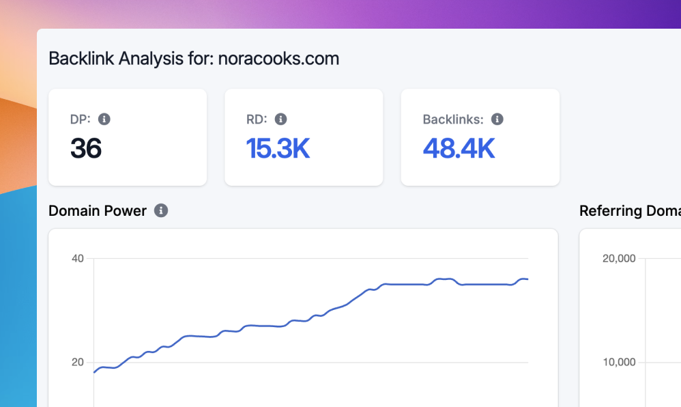Click the "Backlink Analysis for:" title text

coord(132,59)
